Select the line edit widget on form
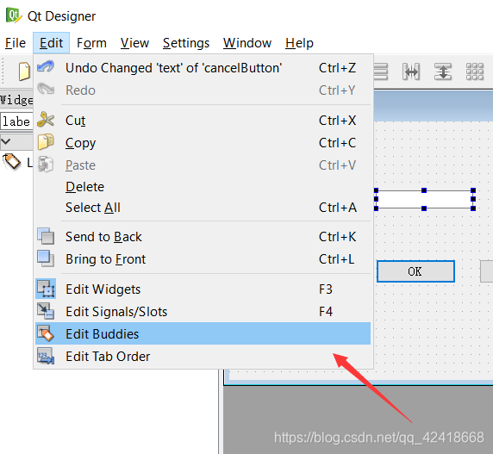The image size is (493, 454). (x=425, y=199)
